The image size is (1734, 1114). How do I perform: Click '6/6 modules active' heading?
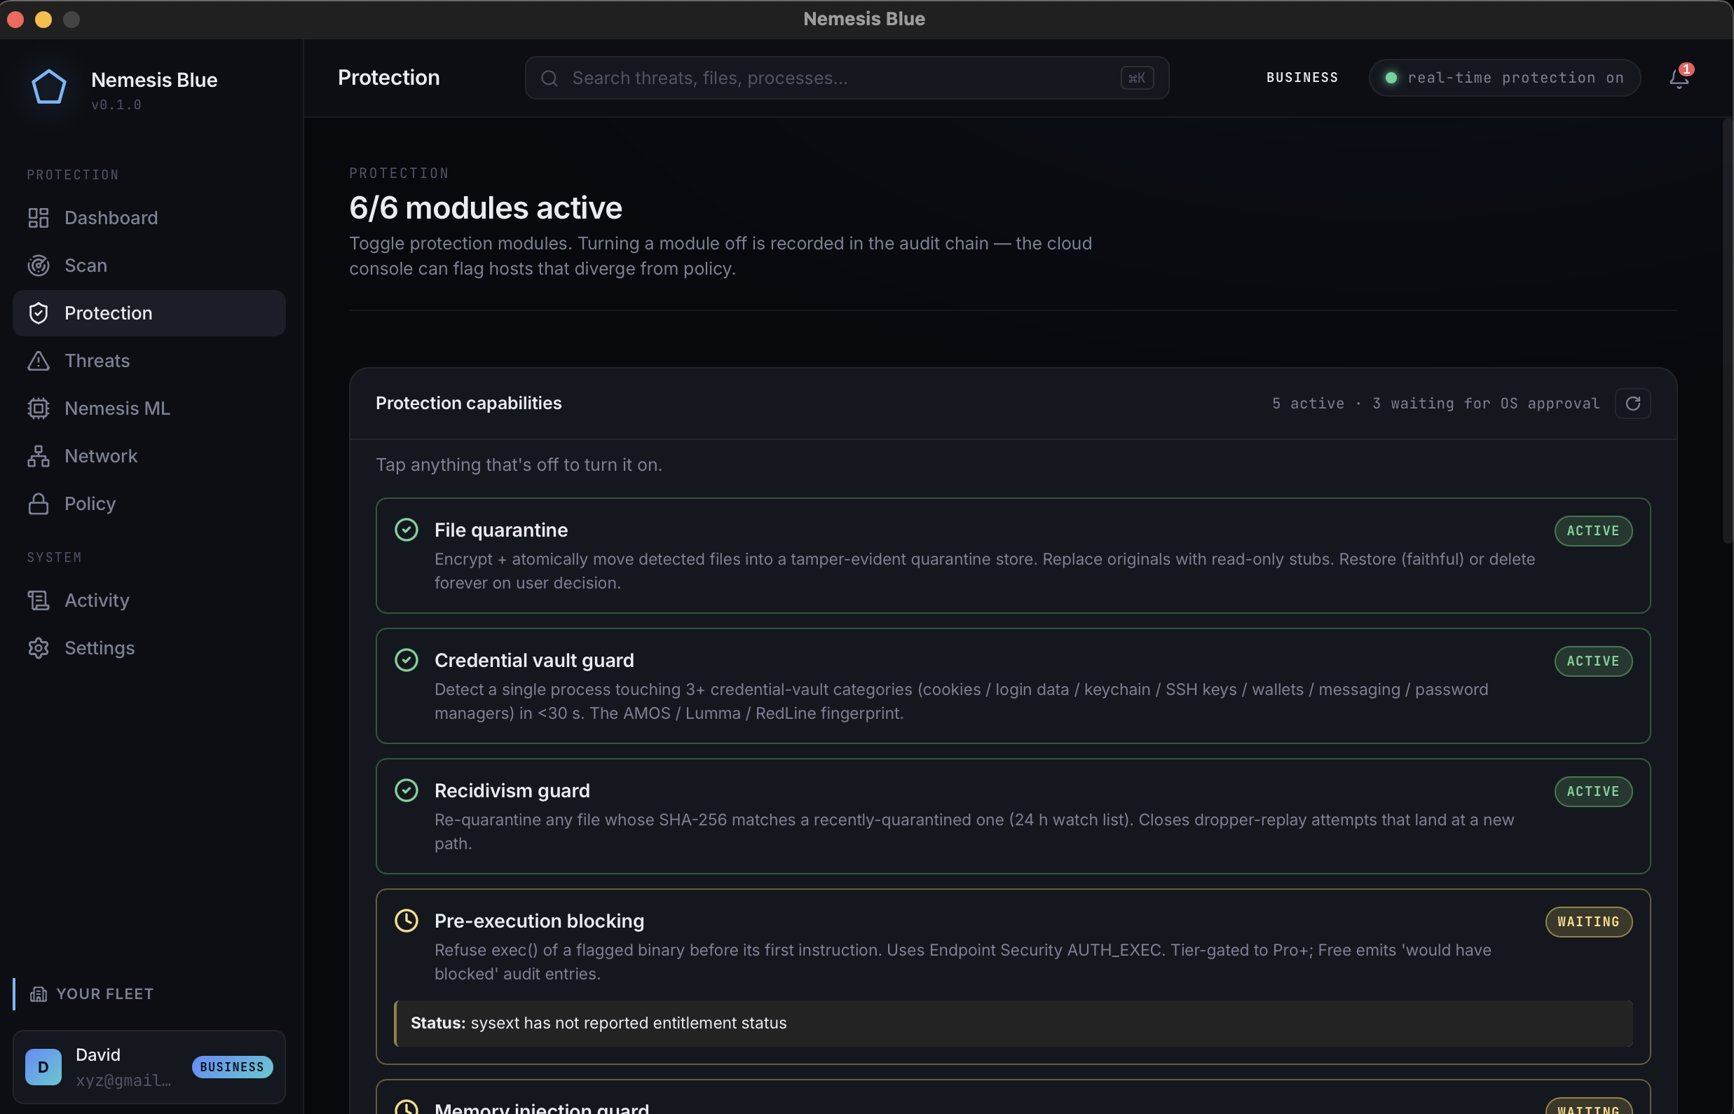(486, 208)
